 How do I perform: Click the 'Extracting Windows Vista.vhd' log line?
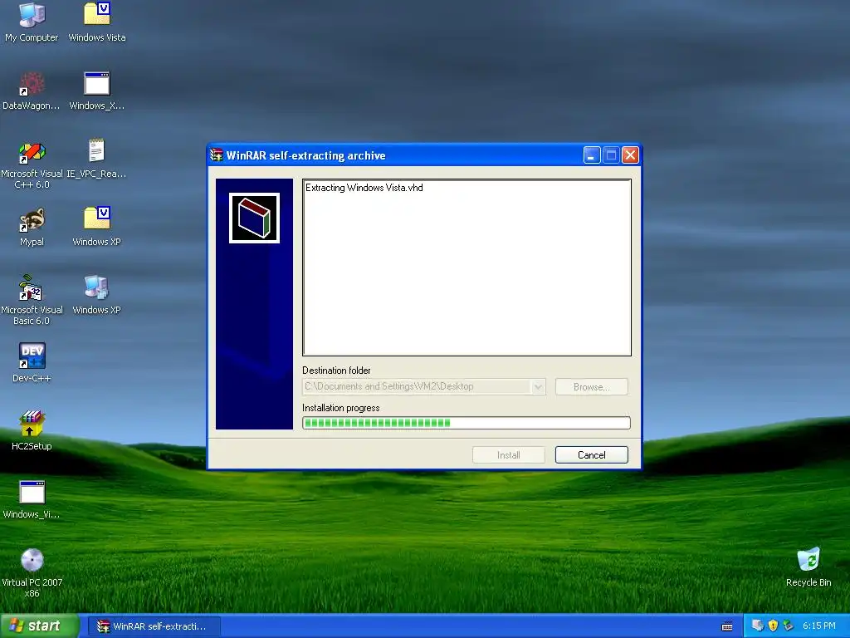pyautogui.click(x=364, y=188)
